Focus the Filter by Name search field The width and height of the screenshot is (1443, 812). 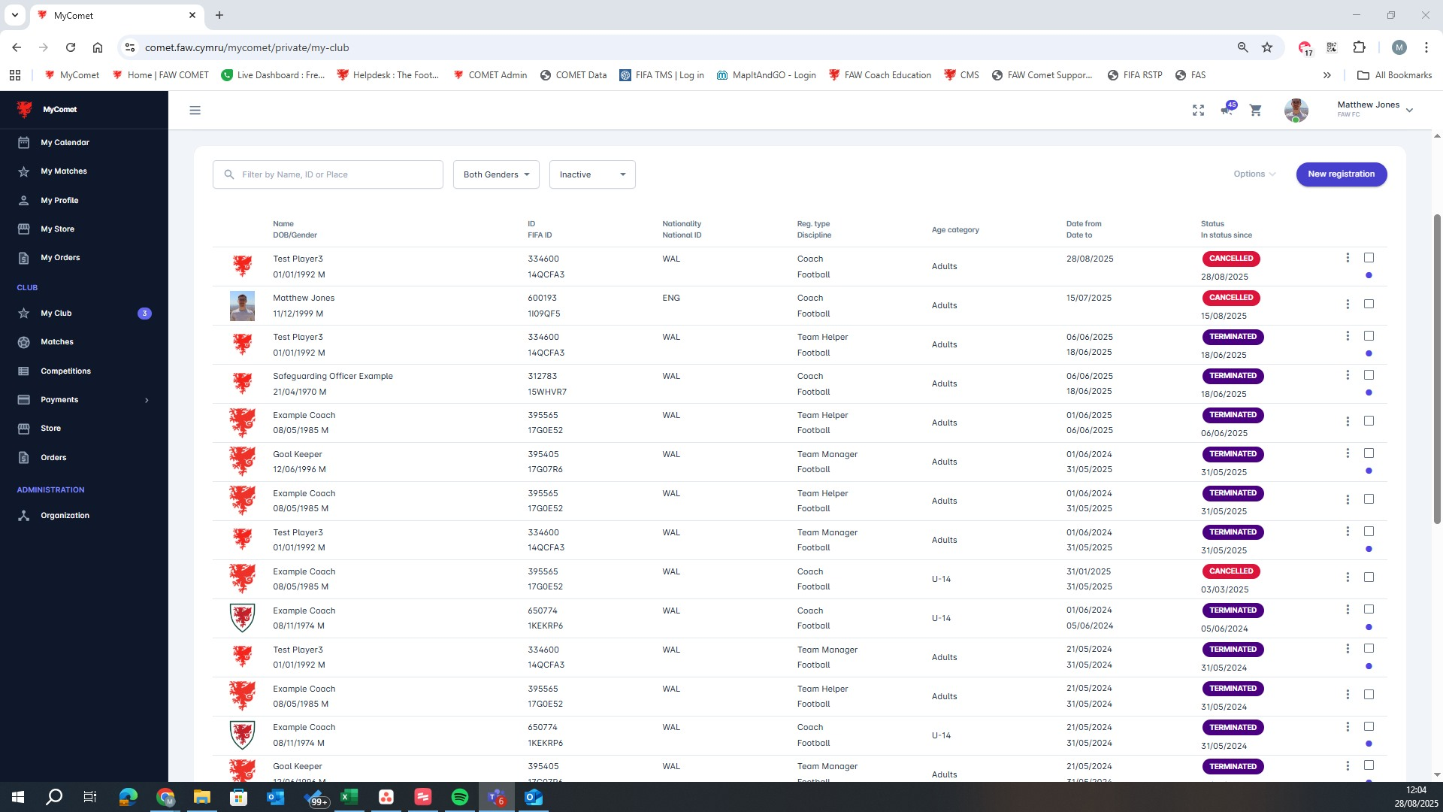click(x=328, y=174)
